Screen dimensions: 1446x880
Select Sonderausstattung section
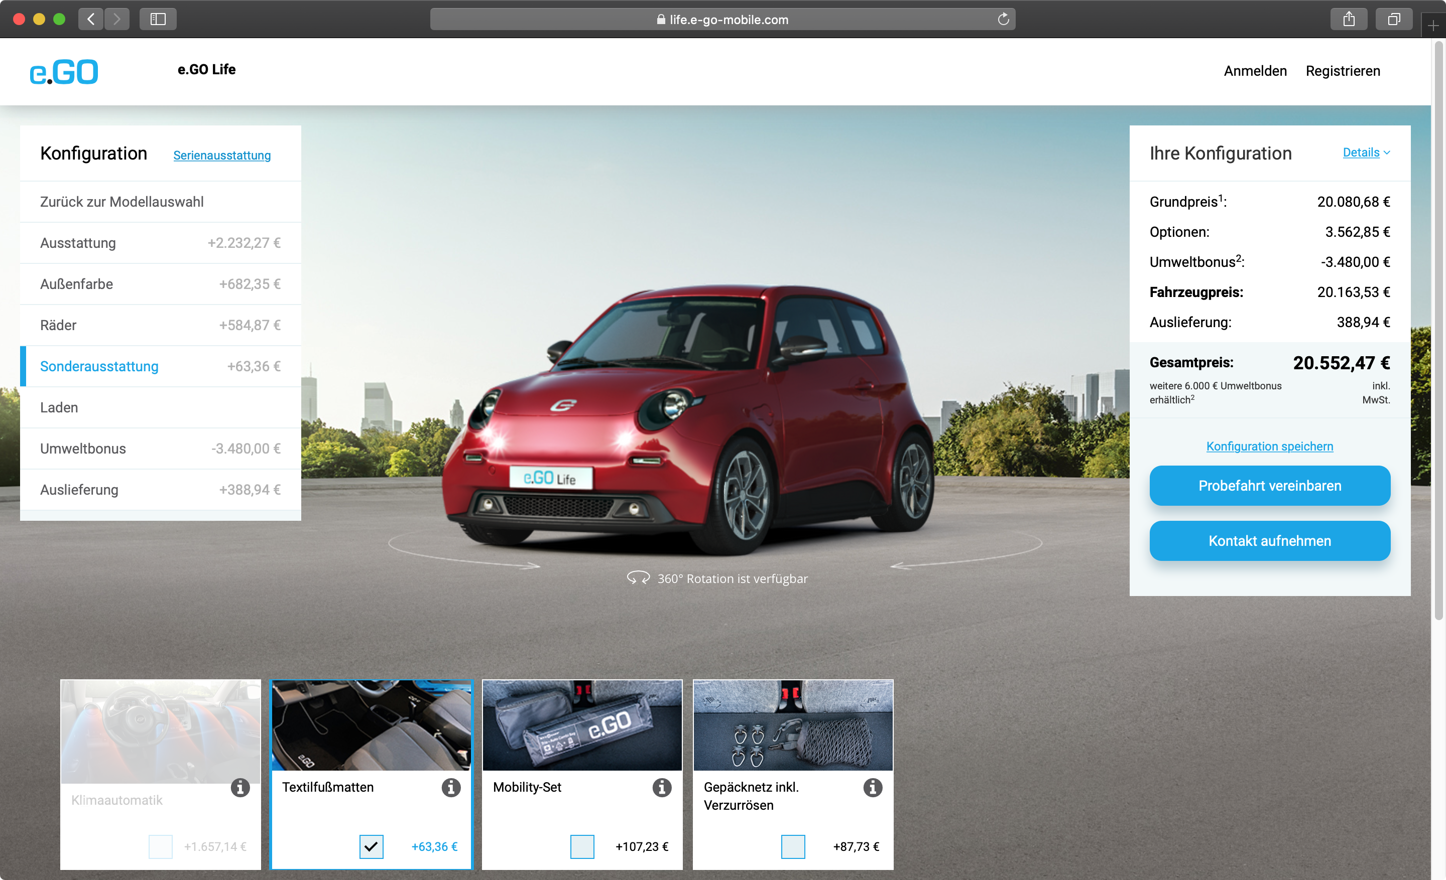click(160, 366)
